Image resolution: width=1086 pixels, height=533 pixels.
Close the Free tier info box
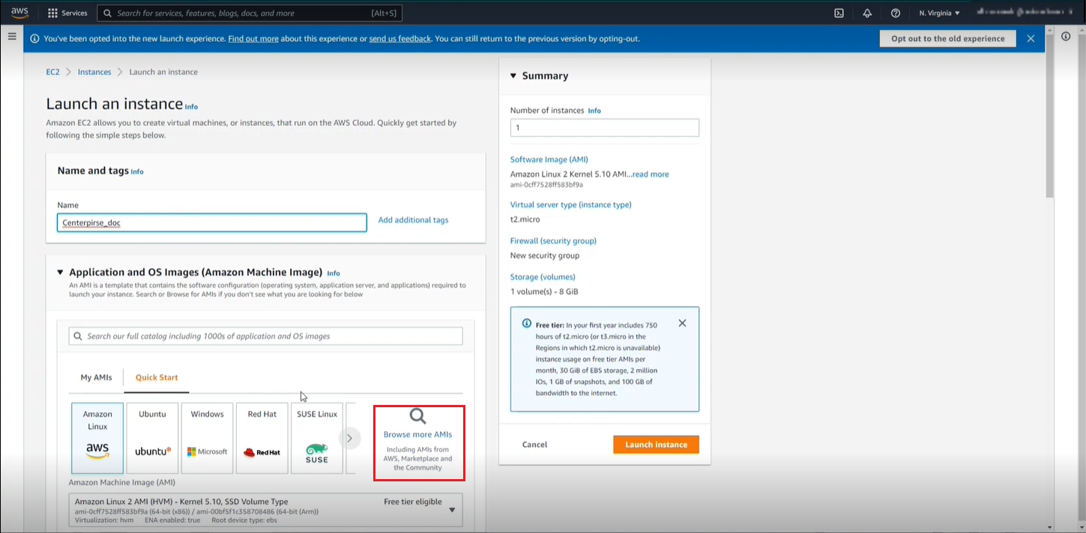[682, 323]
